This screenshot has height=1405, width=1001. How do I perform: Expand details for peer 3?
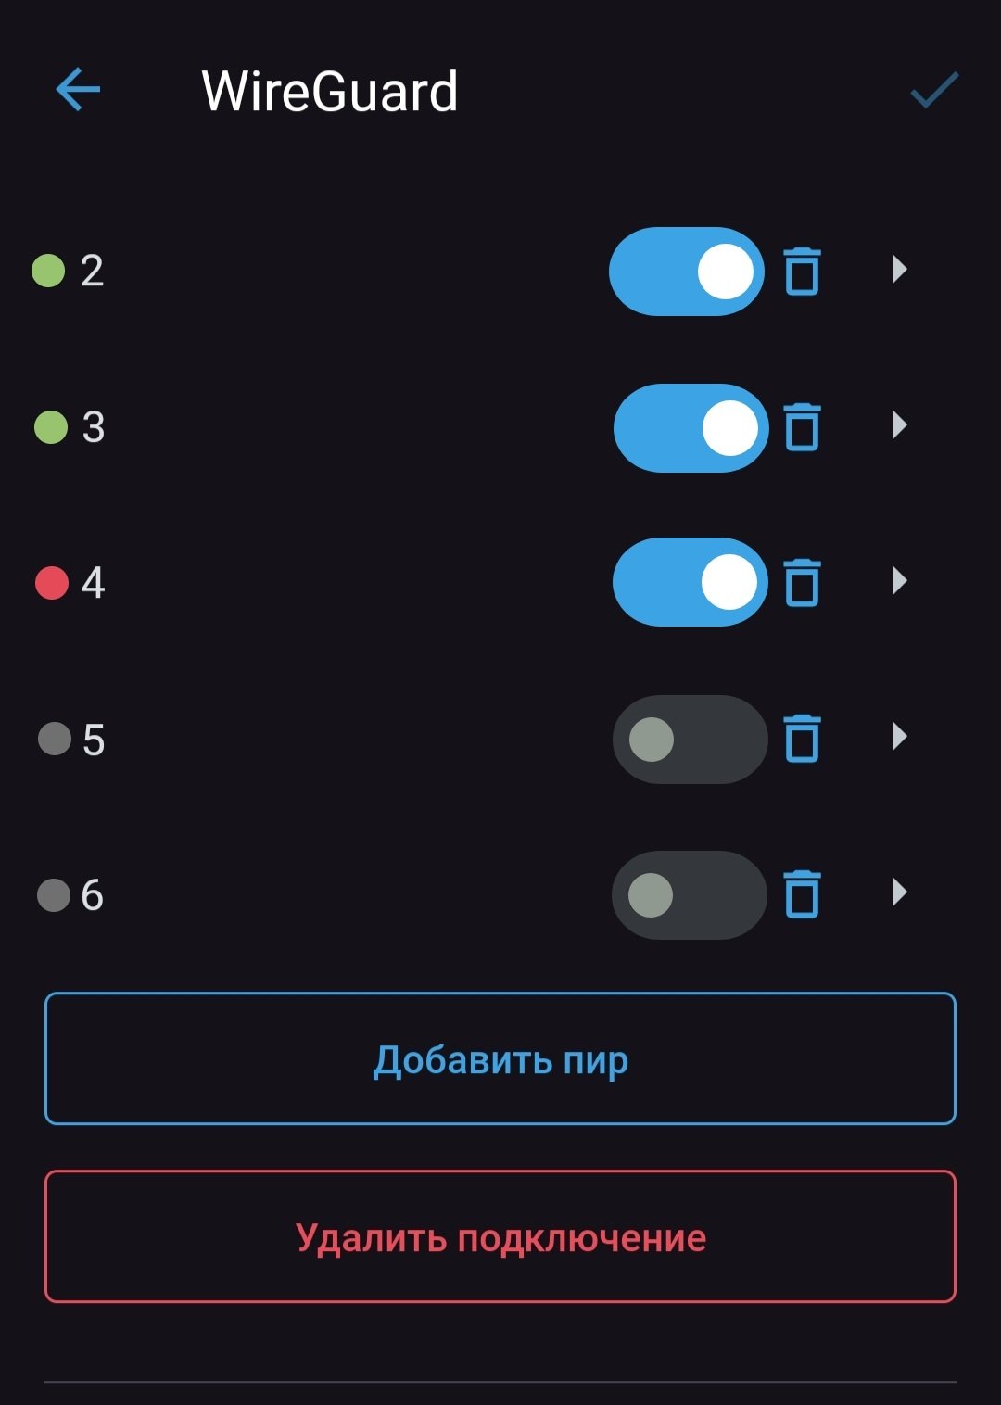[x=899, y=425]
